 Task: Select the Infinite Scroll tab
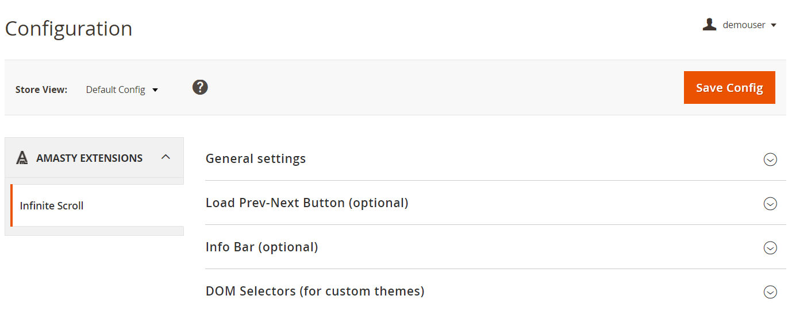(52, 205)
